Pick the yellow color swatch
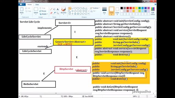This screenshot has height=98, width=175. coord(137,8)
